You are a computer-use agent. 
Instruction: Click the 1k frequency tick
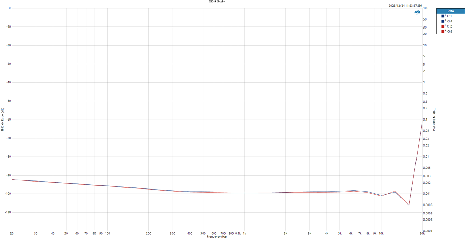point(244,233)
